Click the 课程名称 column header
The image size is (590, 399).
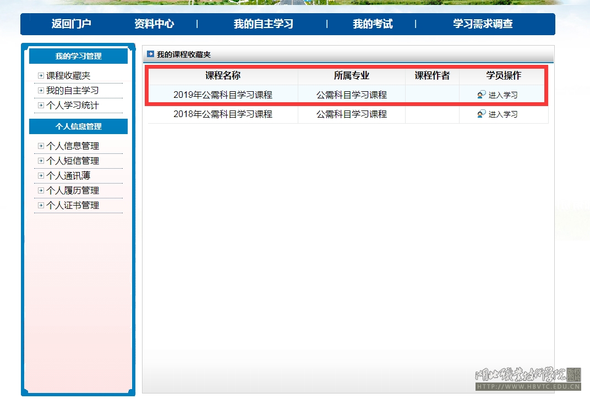[223, 76]
